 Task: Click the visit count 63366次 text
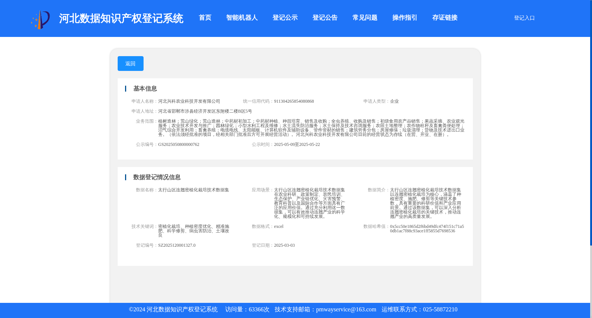(x=259, y=310)
